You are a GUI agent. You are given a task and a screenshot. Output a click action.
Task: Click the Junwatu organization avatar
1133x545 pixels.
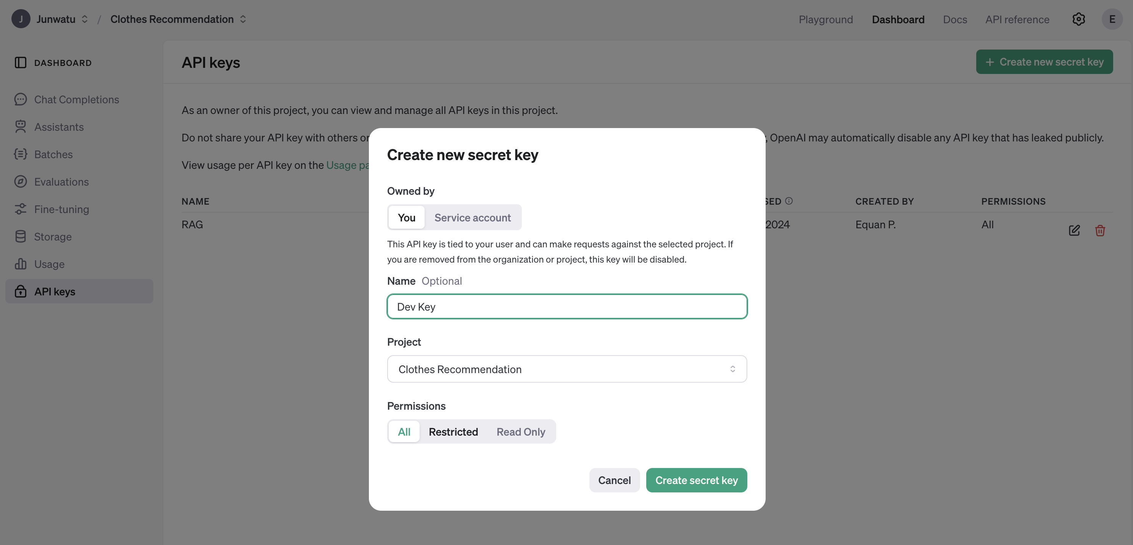click(21, 19)
